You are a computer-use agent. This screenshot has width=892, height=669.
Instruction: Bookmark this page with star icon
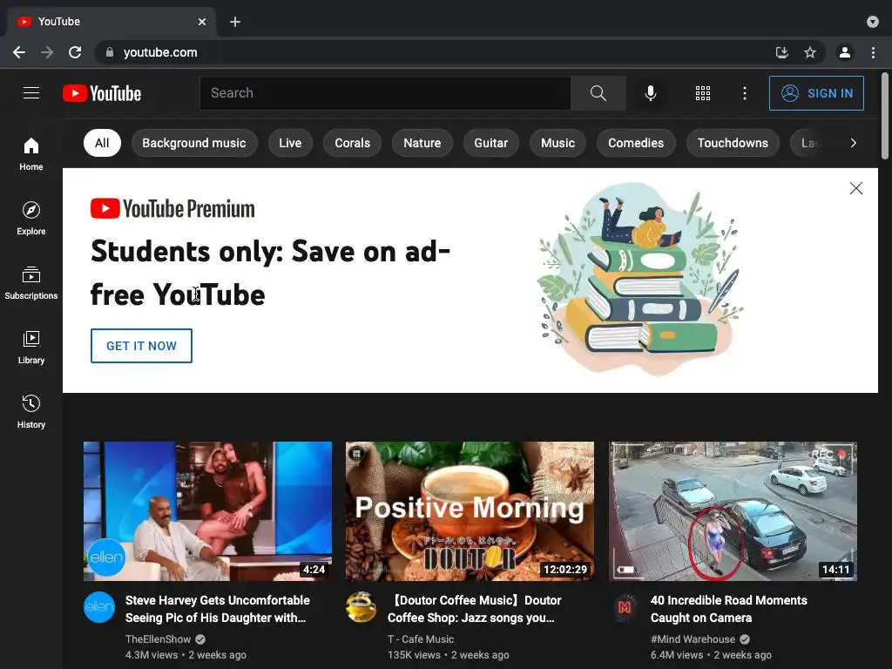click(810, 52)
